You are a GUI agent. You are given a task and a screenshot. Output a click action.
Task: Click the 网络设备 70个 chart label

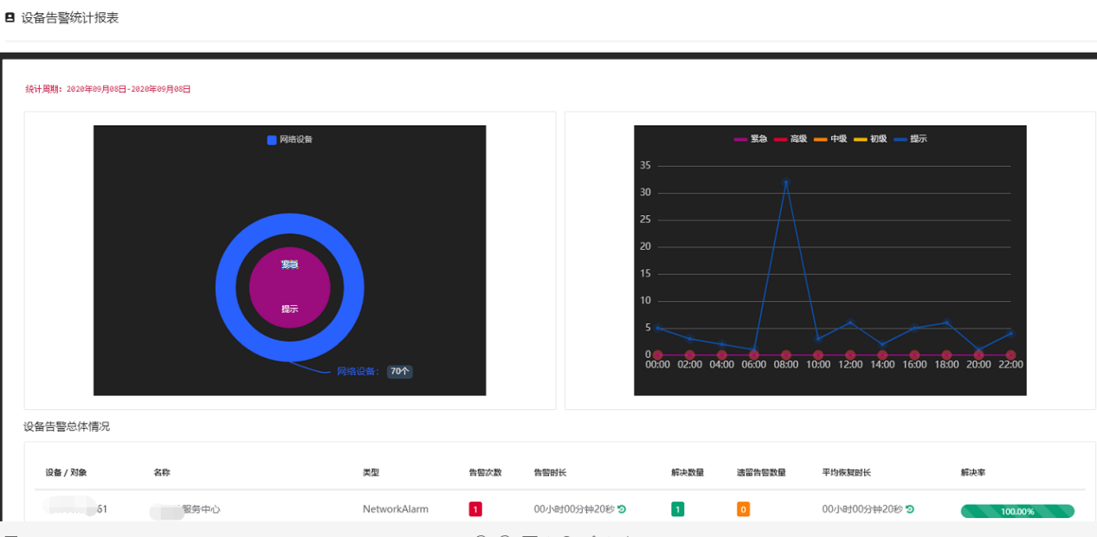pos(374,371)
